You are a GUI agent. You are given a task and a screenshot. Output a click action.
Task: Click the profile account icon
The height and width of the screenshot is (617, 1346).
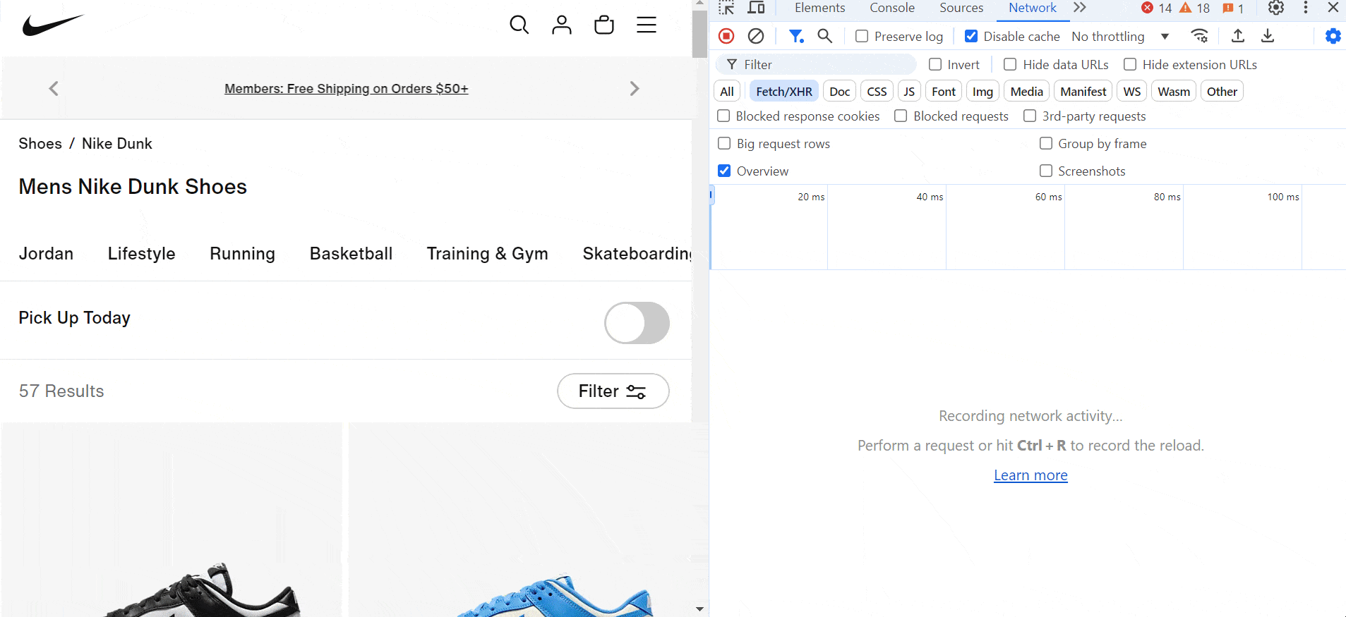coord(561,25)
